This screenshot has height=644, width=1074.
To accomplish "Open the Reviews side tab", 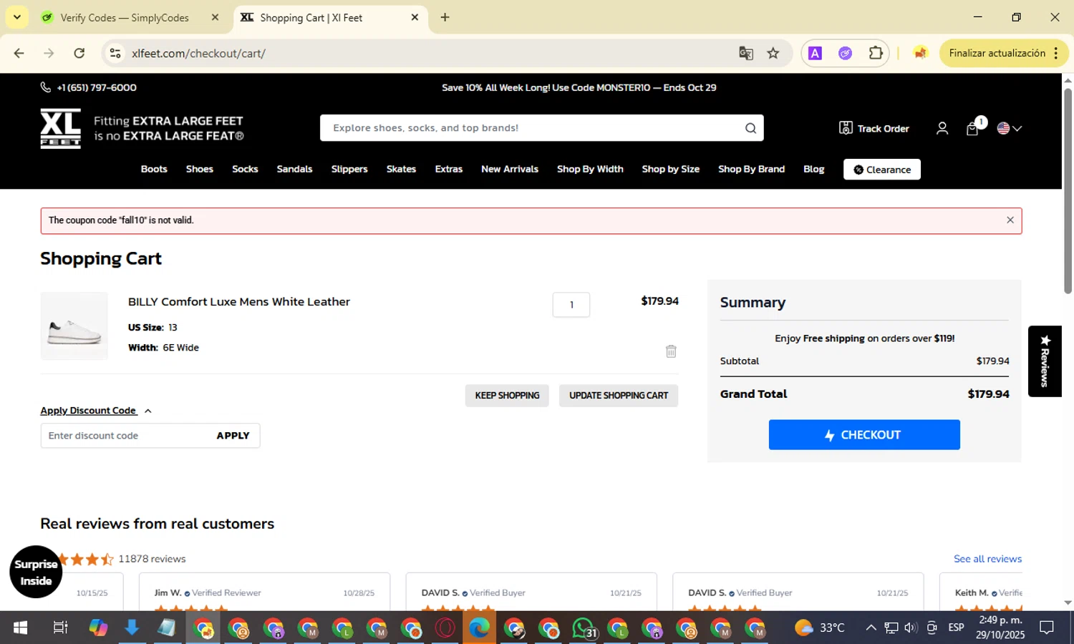I will coord(1045,361).
